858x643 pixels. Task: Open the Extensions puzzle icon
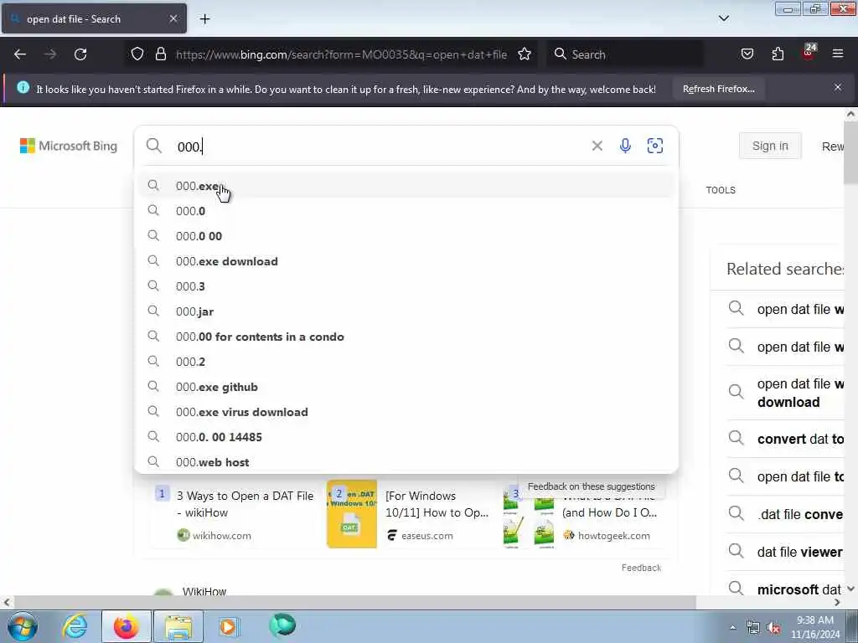(x=778, y=54)
